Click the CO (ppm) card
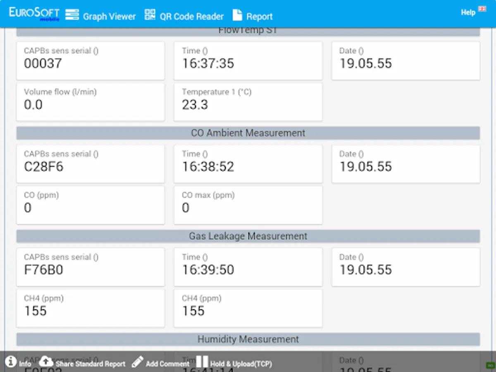 pyautogui.click(x=91, y=205)
